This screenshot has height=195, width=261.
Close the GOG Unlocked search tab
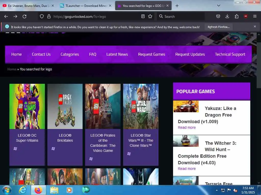(x=167, y=6)
